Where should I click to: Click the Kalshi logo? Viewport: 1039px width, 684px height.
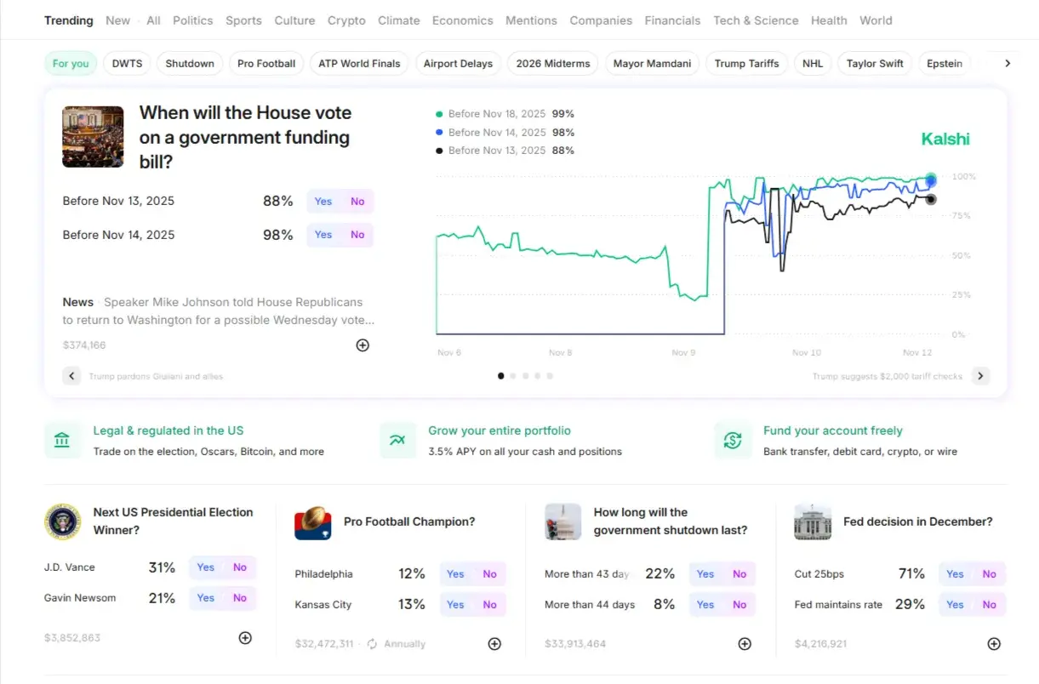945,139
